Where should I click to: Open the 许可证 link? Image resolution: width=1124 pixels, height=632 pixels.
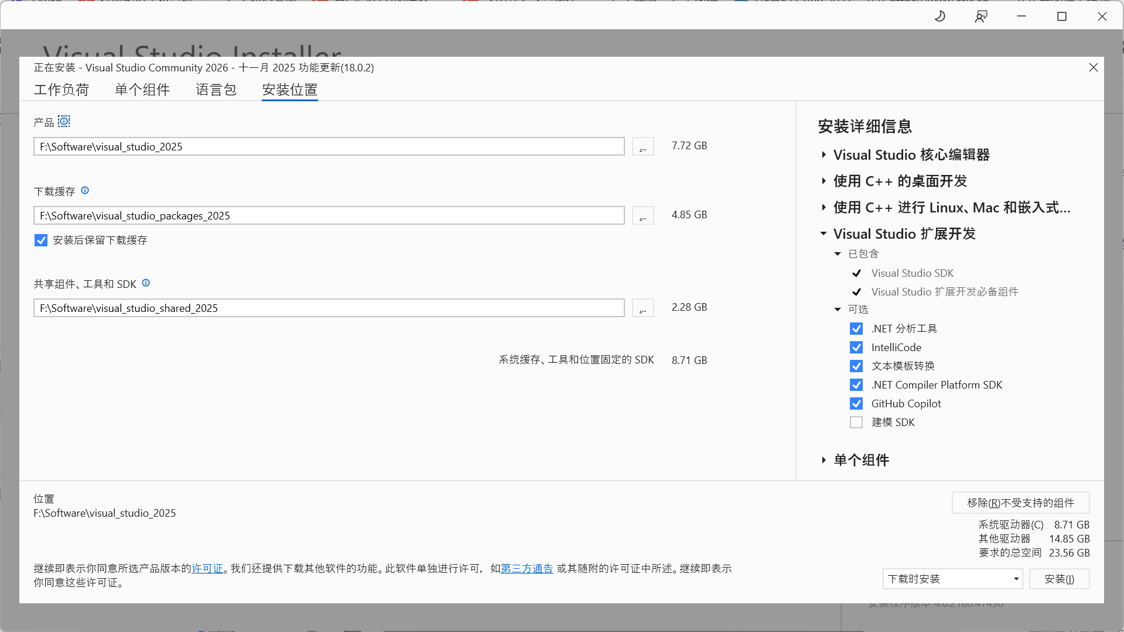[x=207, y=569]
